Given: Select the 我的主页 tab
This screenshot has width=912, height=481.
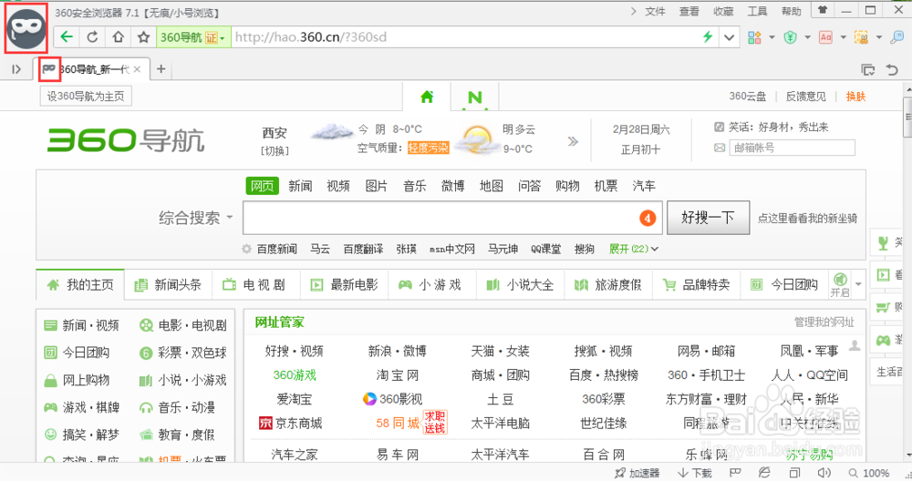Looking at the screenshot, I should click(x=80, y=284).
